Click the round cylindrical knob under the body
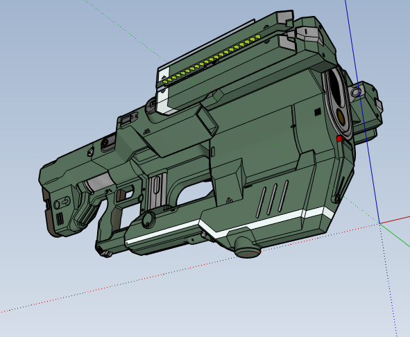The height and width of the screenshot is (337, 410). coord(247,248)
